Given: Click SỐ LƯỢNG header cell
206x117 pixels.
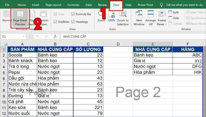Looking at the screenshot, I should (x=88, y=49).
